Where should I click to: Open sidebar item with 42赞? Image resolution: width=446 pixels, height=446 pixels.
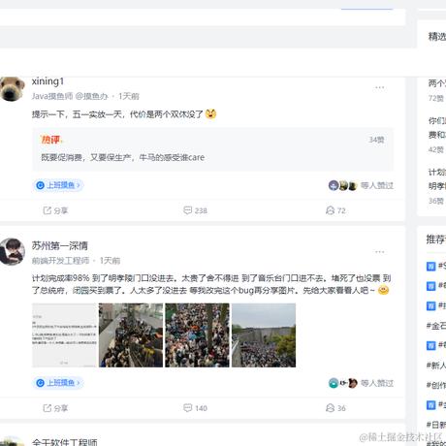(x=437, y=135)
